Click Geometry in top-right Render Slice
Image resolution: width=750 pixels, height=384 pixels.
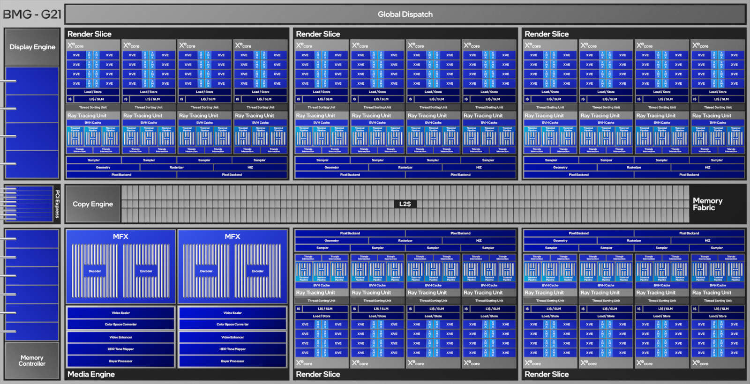(560, 167)
